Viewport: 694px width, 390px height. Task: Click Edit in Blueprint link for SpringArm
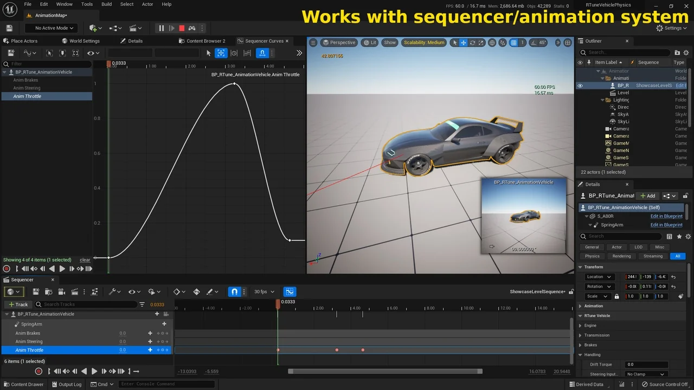pos(666,225)
